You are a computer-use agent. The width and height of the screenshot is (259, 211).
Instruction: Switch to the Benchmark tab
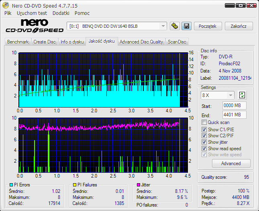(x=18, y=42)
